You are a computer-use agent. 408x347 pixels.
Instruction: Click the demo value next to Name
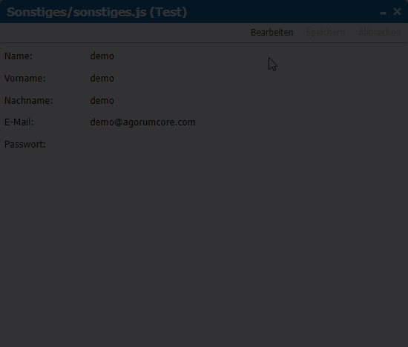(102, 56)
